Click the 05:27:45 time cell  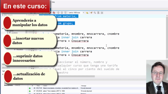[x=39, y=88]
